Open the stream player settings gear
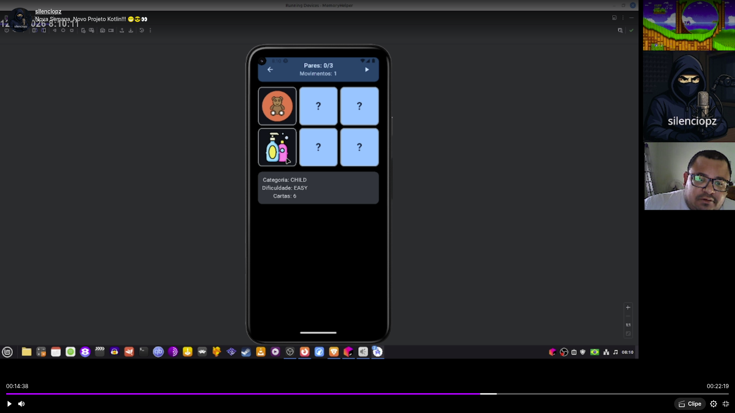 (x=713, y=404)
